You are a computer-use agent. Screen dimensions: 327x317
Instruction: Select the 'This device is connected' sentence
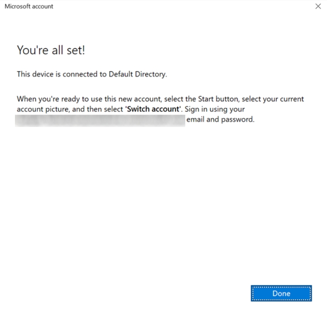(91, 74)
